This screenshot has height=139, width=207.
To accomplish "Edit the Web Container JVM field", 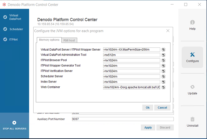I will (x=132, y=87).
